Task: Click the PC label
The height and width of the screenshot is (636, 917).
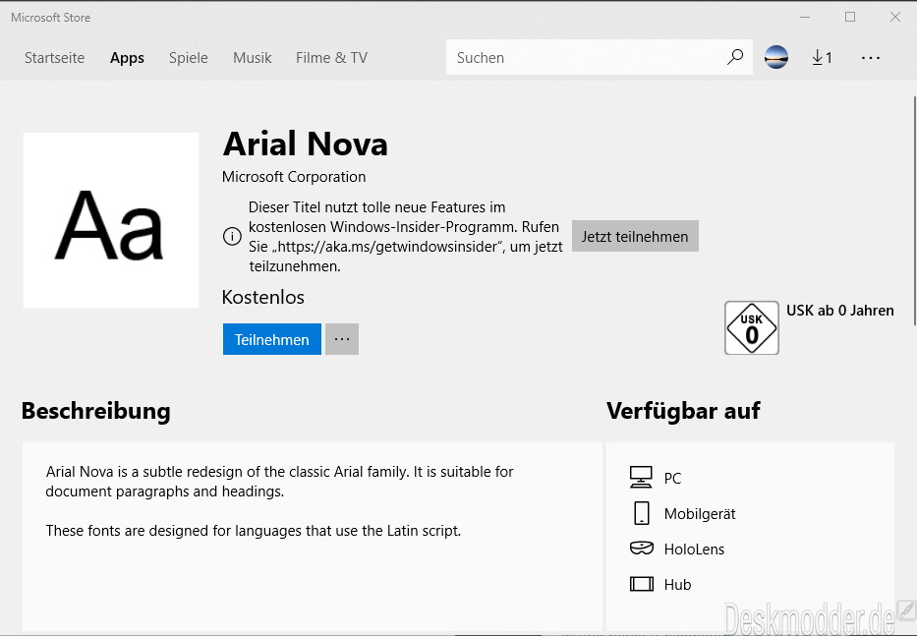Action: pos(672,478)
